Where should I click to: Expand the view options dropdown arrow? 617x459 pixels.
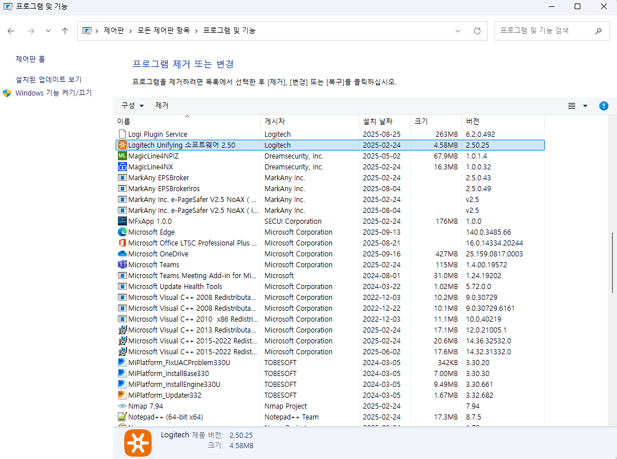tap(584, 105)
